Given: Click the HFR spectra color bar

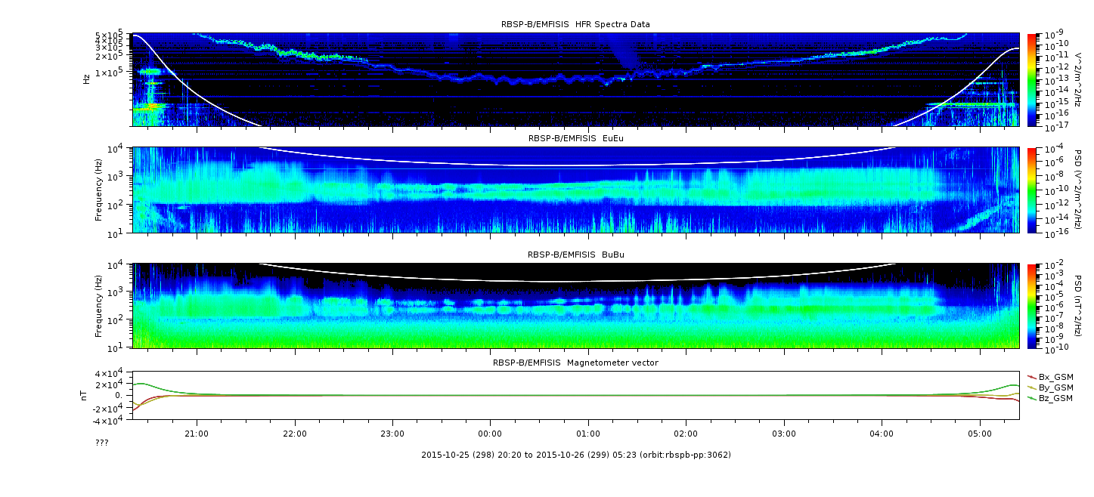Looking at the screenshot, I should 1032,79.
